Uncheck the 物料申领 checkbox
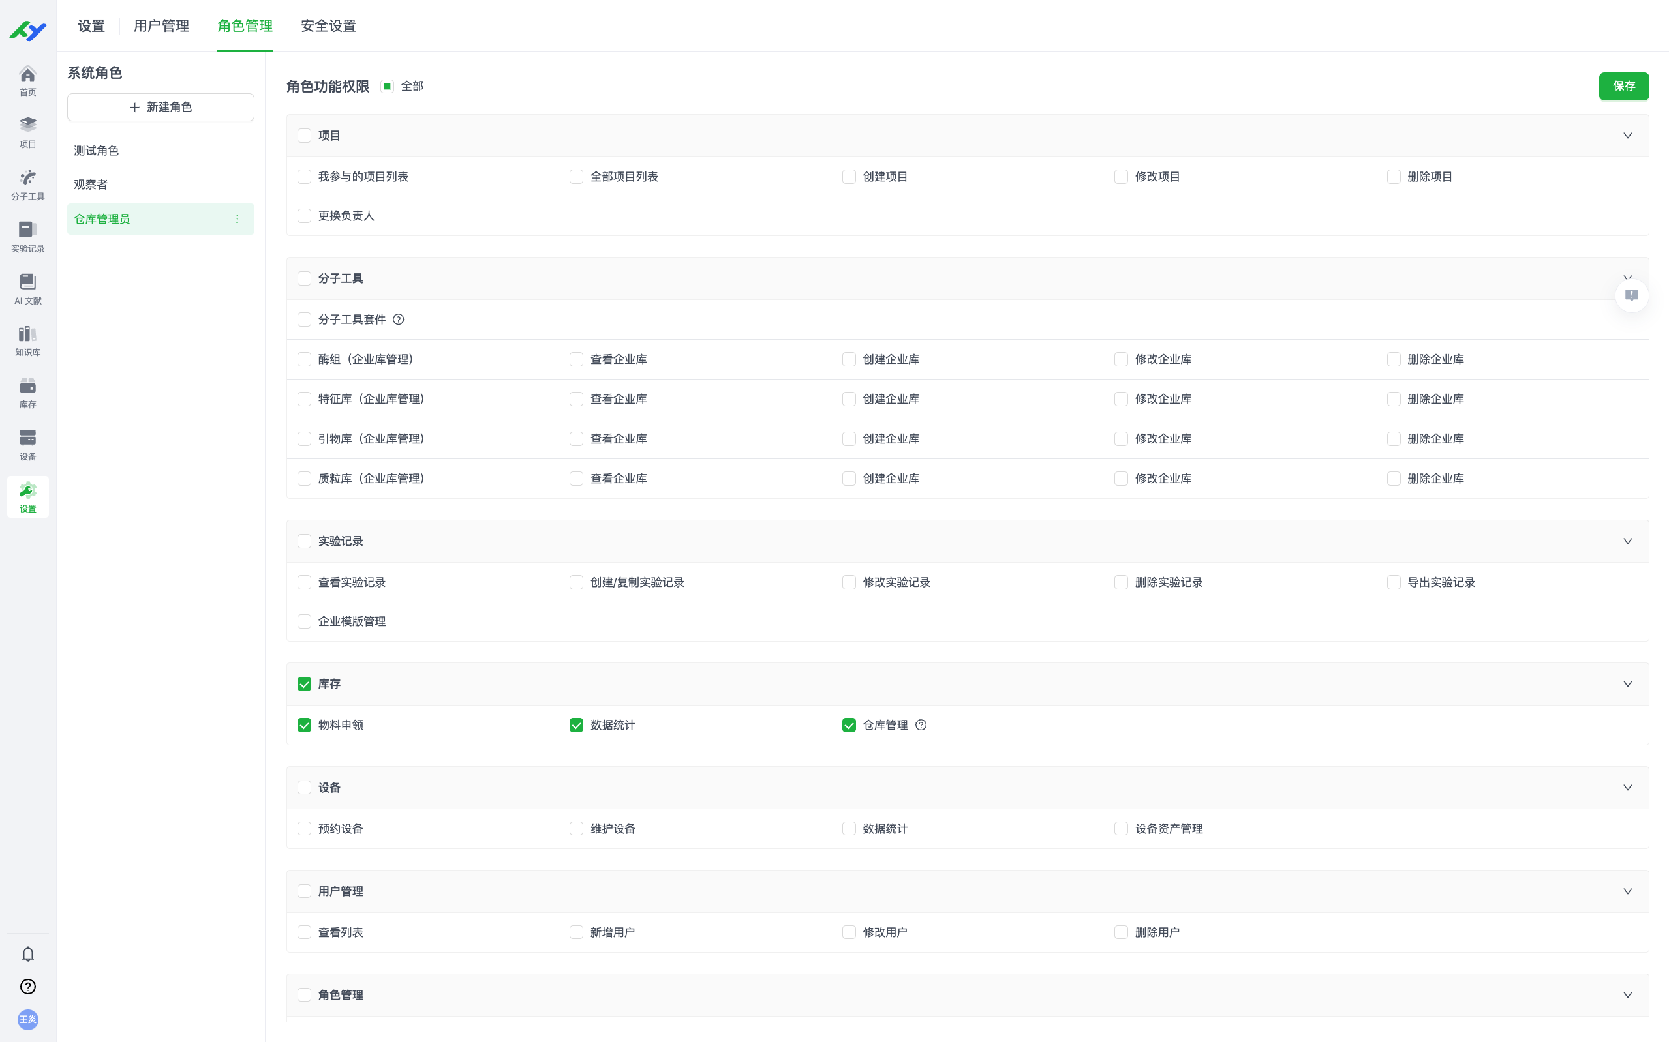 304,725
